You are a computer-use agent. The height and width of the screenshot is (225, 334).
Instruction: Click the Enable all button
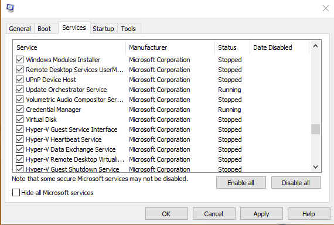pos(241,183)
